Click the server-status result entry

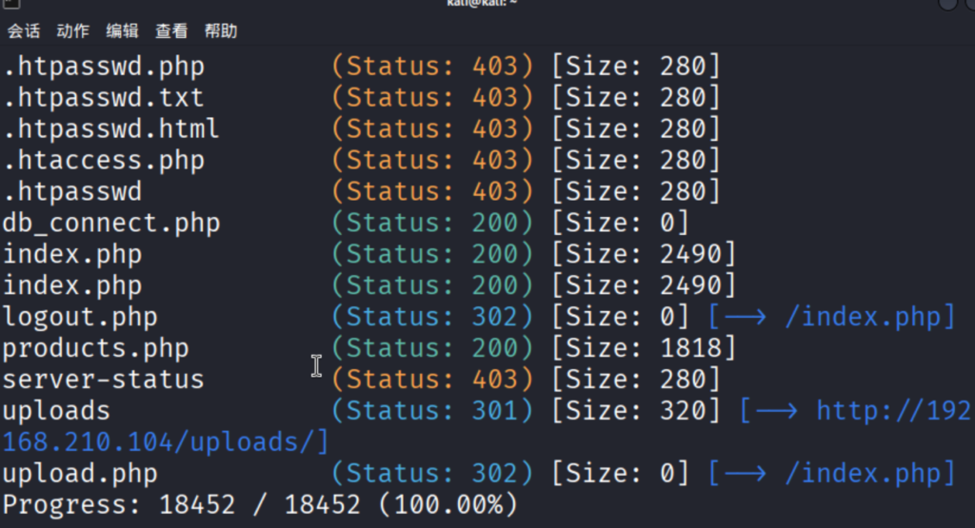(x=103, y=380)
